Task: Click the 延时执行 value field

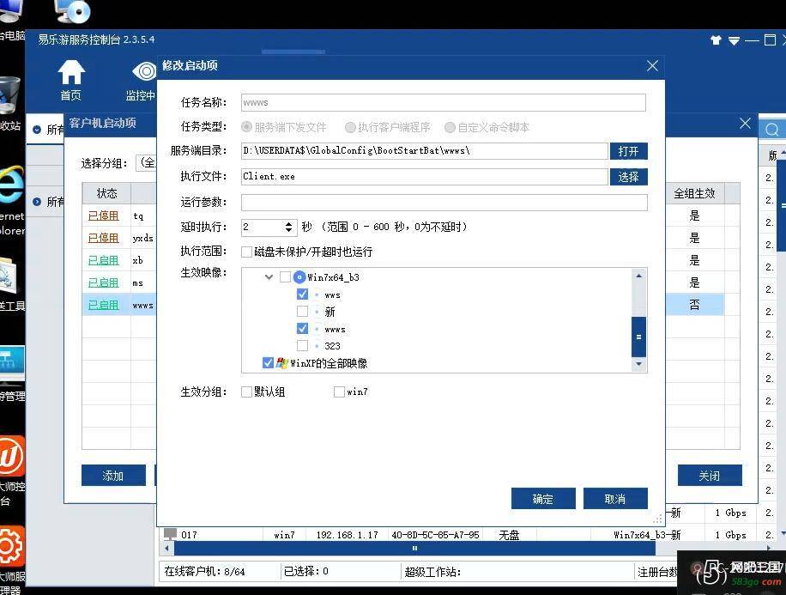Action: (x=263, y=228)
